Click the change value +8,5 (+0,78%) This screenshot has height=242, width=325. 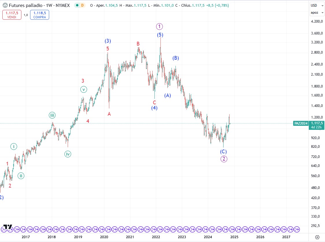[218, 6]
